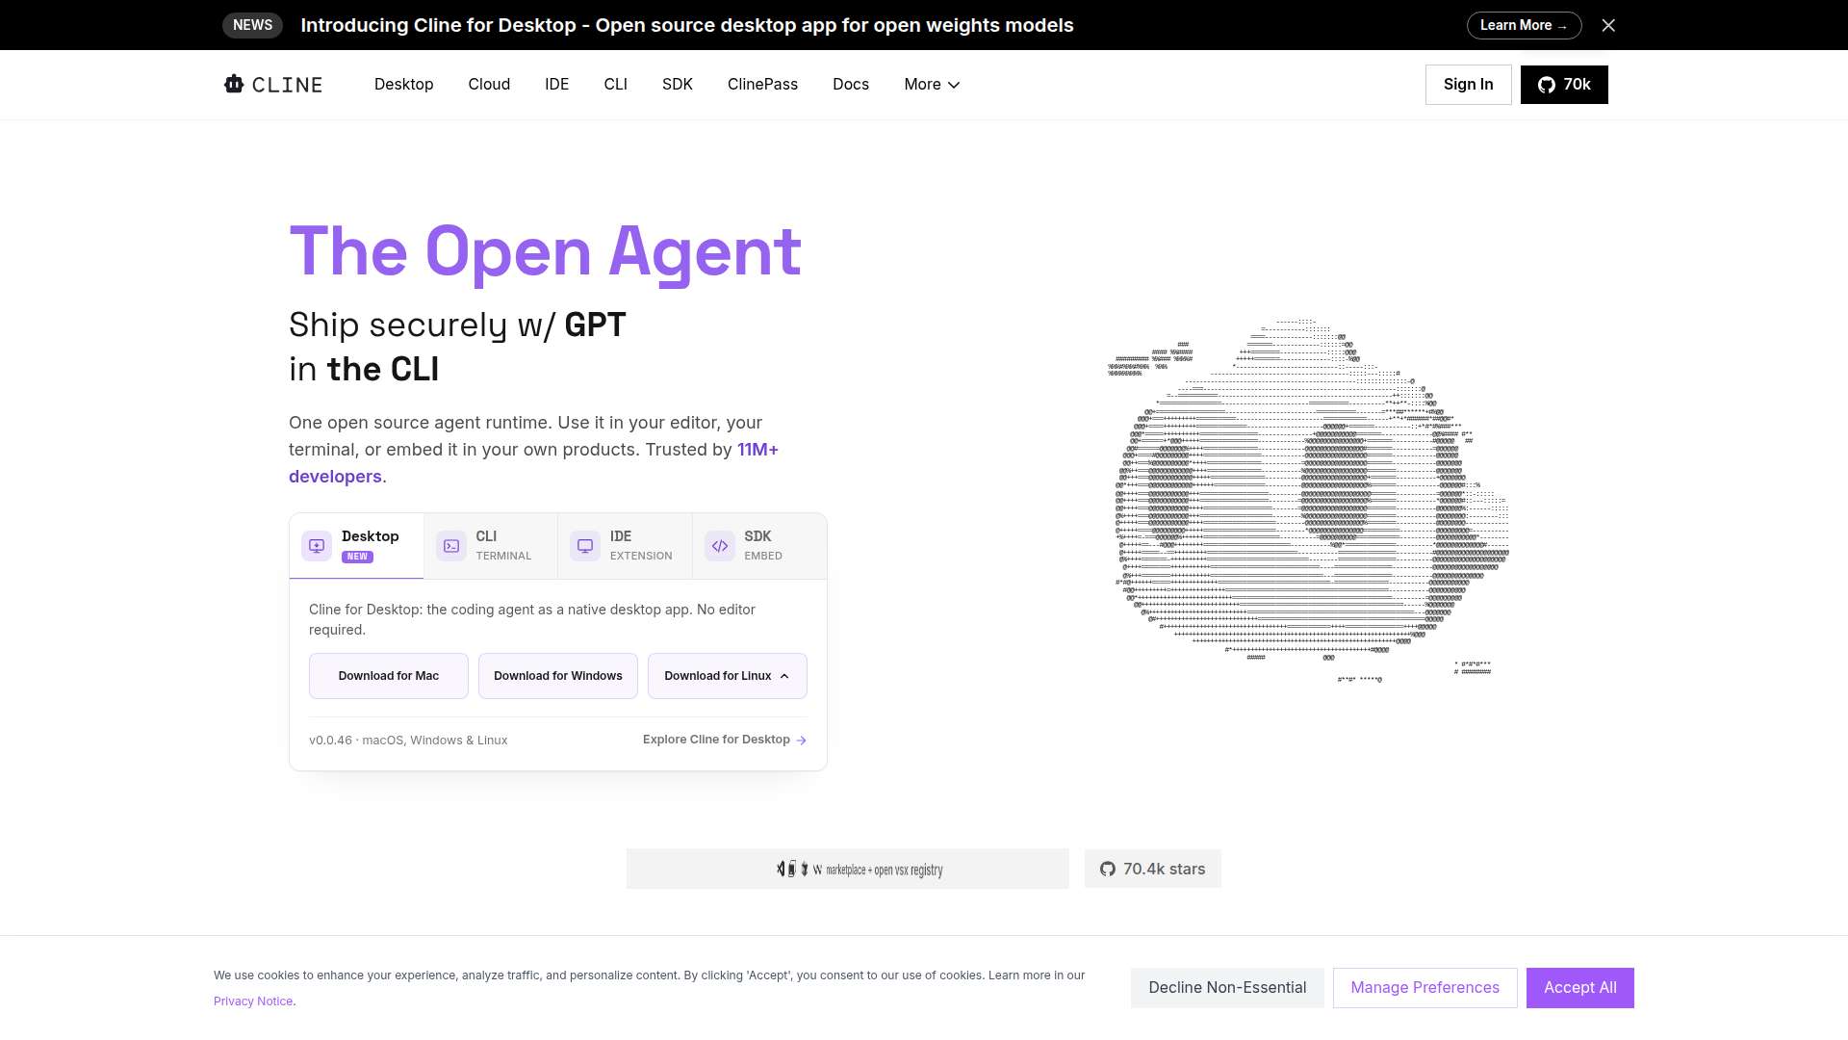The width and height of the screenshot is (1848, 1040).
Task: Open the GitHub 70k stars button
Action: pyautogui.click(x=1564, y=85)
